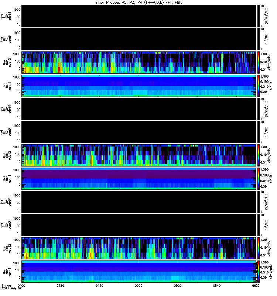277x296 pixels.
Task: Click the 0600 end time label
Action: (256, 285)
